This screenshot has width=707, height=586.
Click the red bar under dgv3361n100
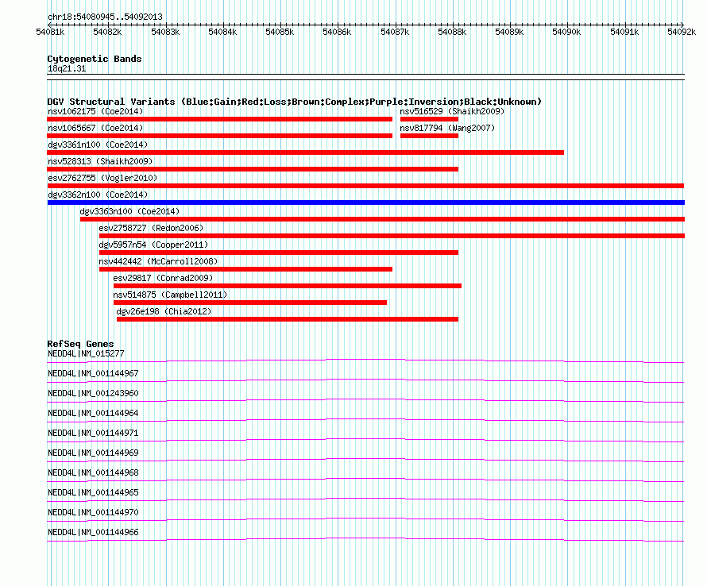[x=306, y=152]
